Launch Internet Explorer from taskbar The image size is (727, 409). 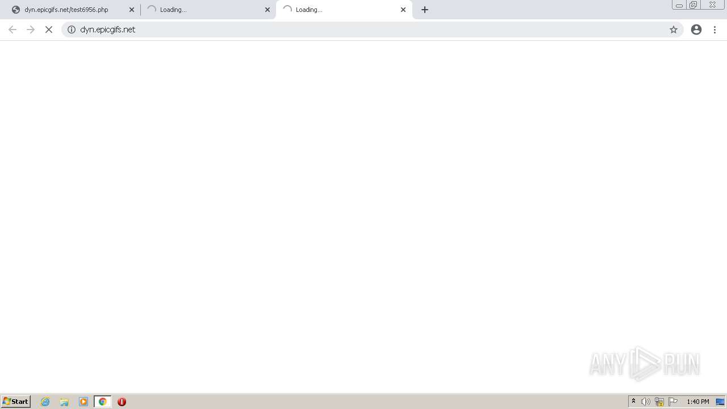(x=45, y=402)
